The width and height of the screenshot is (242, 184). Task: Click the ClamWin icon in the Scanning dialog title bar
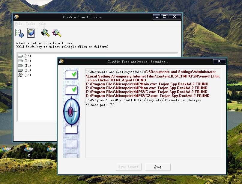coord(61,61)
